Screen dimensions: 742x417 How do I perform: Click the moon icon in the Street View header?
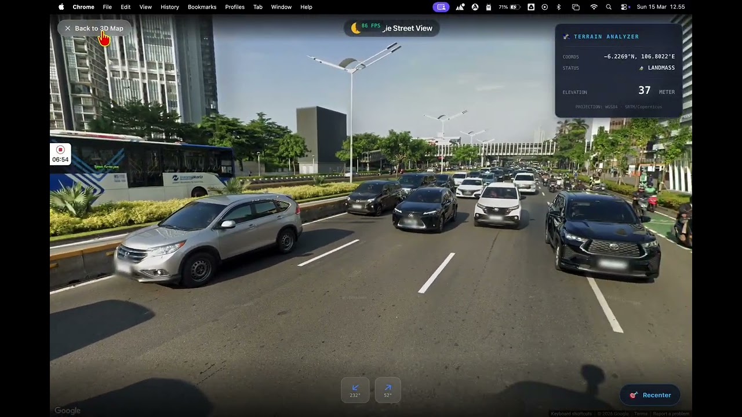tap(355, 28)
